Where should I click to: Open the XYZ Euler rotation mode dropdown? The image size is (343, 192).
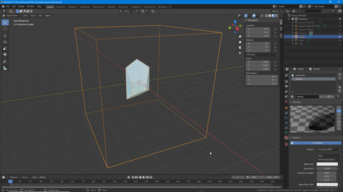tap(262, 54)
